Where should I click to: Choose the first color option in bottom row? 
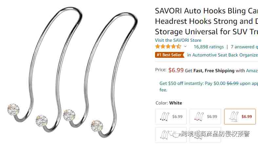[171, 135]
